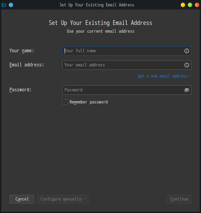The height and width of the screenshot is (213, 201).
Task: Uncheck the Remember password checkbox
Action: click(x=65, y=102)
